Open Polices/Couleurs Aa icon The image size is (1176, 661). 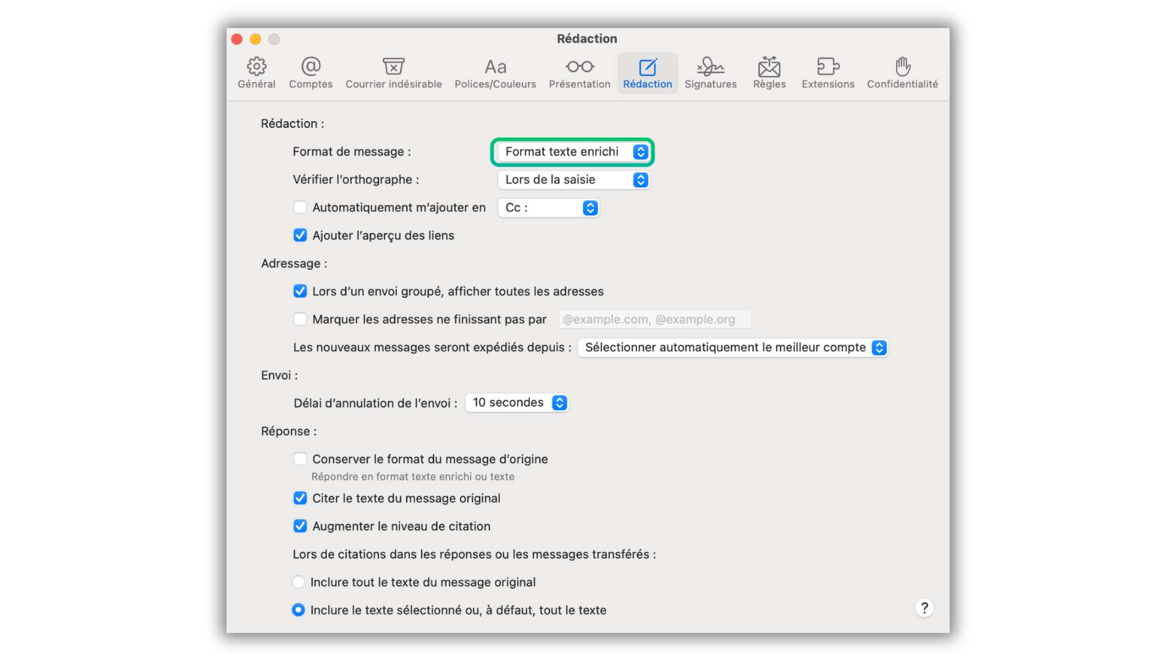495,66
